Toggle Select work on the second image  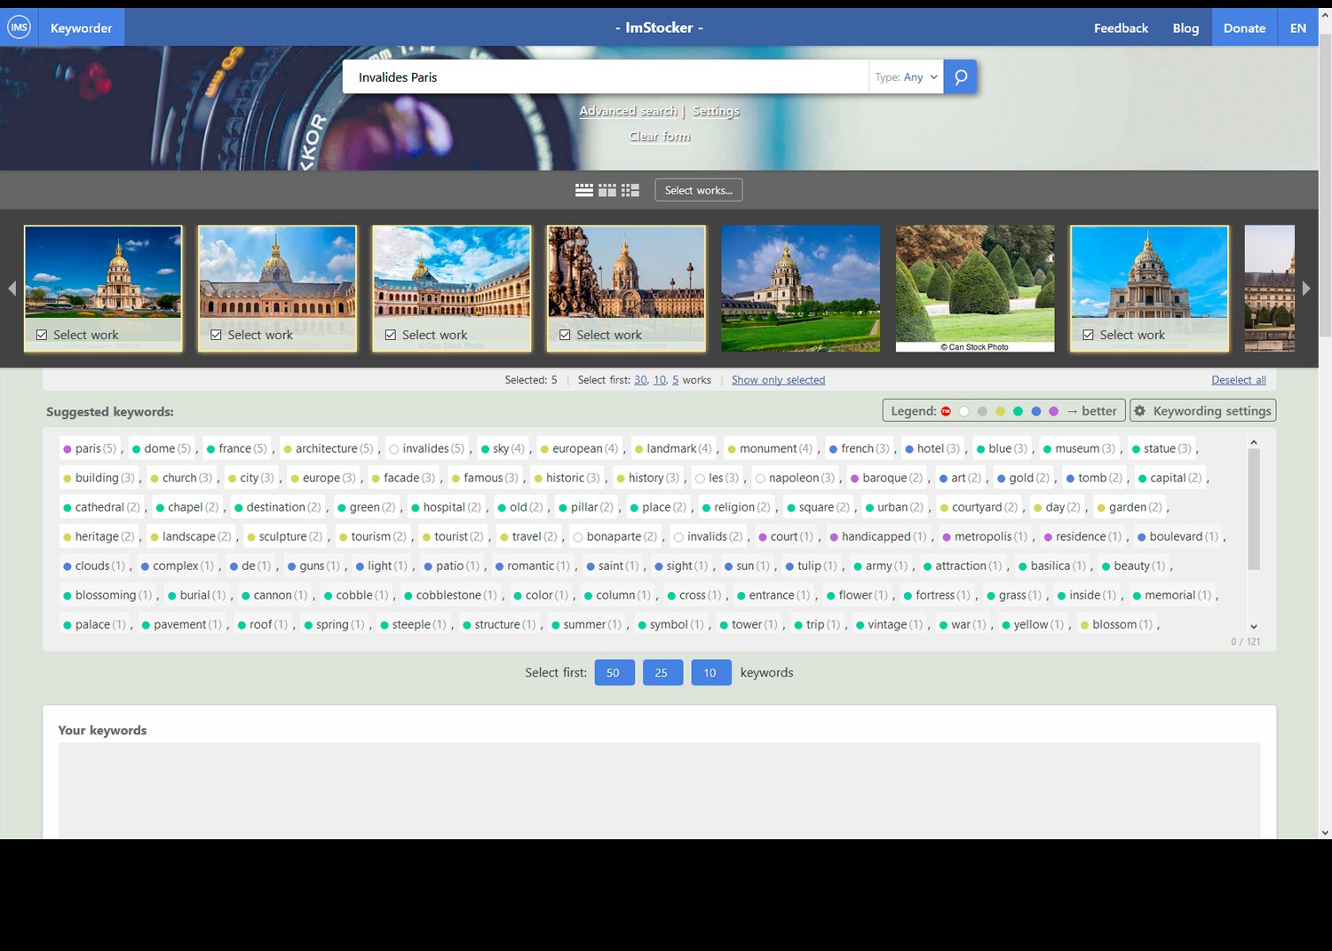tap(216, 334)
